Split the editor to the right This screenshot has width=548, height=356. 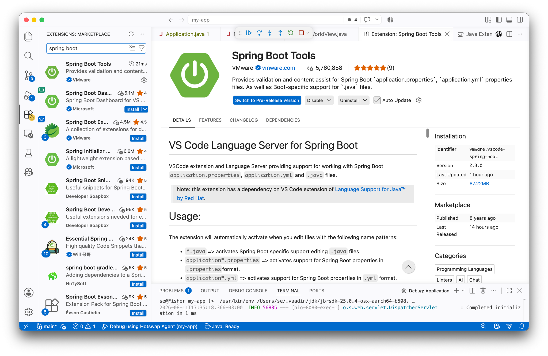(509, 34)
